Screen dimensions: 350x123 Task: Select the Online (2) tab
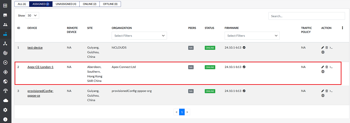click(89, 4)
